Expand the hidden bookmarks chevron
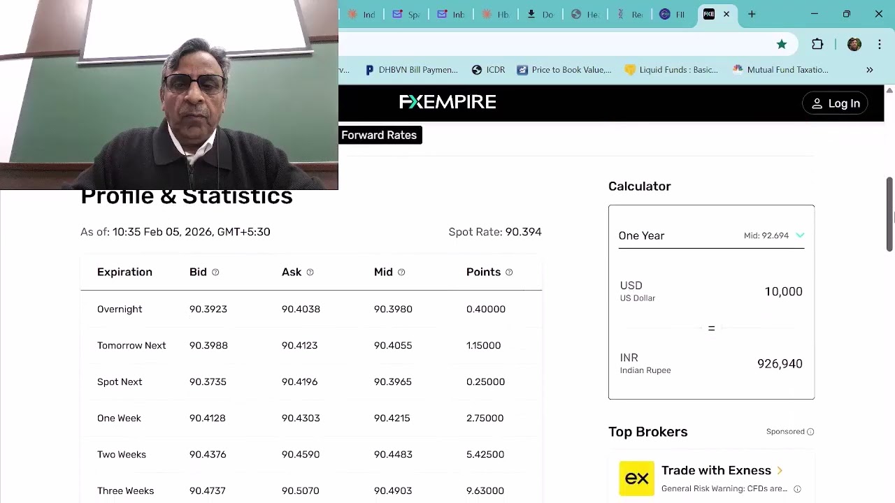 [870, 70]
